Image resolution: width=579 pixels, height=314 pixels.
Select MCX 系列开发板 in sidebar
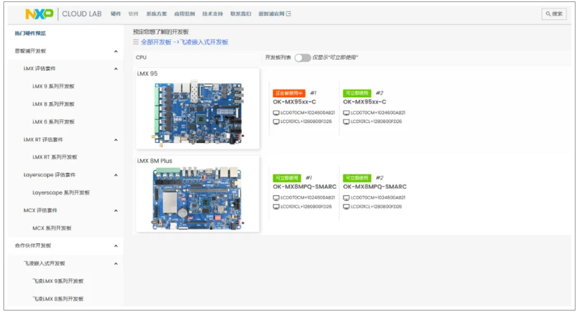pos(51,228)
